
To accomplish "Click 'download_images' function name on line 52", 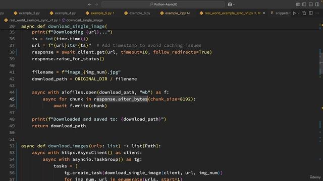I will click(68, 146).
